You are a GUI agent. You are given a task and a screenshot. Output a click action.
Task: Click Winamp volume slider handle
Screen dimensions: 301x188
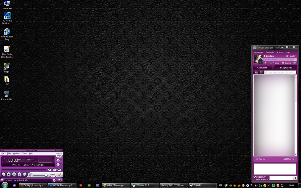[x=46, y=176]
